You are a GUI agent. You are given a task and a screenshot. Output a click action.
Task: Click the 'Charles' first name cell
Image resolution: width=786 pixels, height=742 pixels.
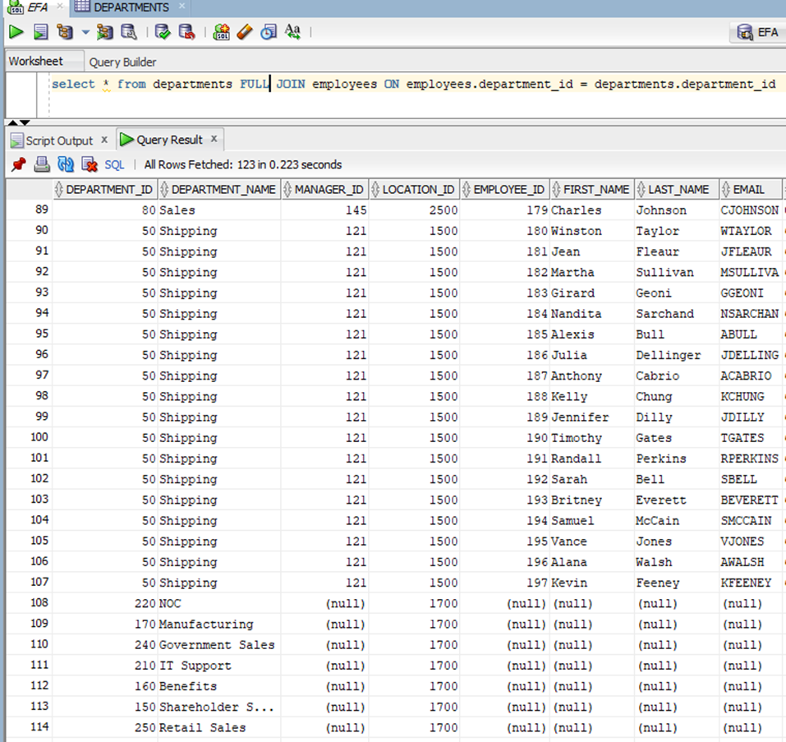(x=592, y=210)
